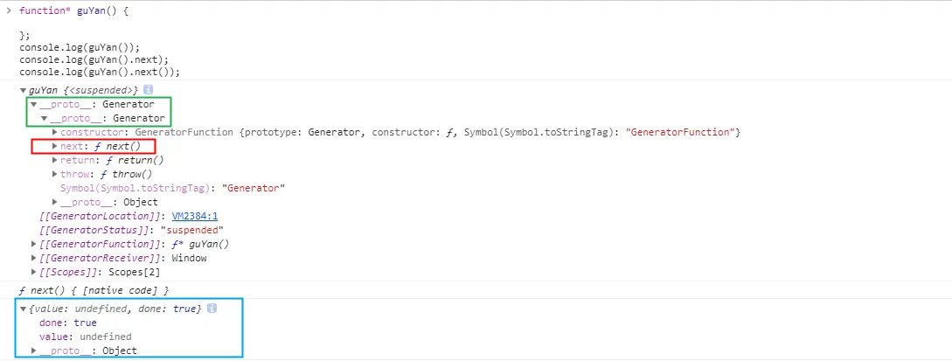This screenshot has width=952, height=361.
Task: Expand the constructor: GeneratorFunction property
Action: [x=54, y=132]
